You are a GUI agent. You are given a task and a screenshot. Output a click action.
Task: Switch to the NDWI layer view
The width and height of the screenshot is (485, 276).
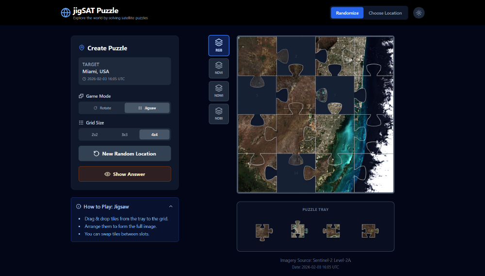[219, 91]
